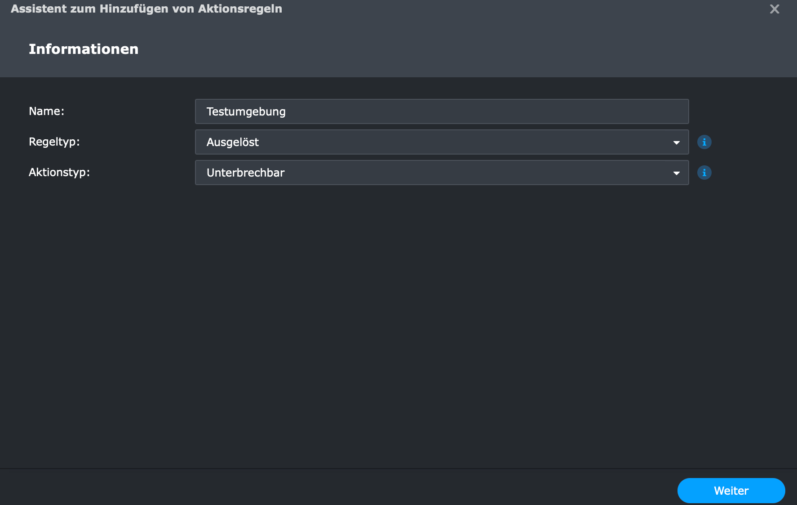
Task: Click the empty footer area left of Weiter
Action: (x=337, y=489)
